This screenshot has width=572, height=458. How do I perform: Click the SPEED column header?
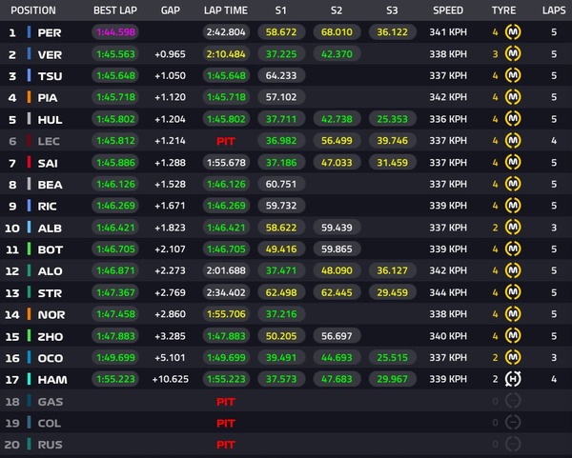(x=447, y=10)
